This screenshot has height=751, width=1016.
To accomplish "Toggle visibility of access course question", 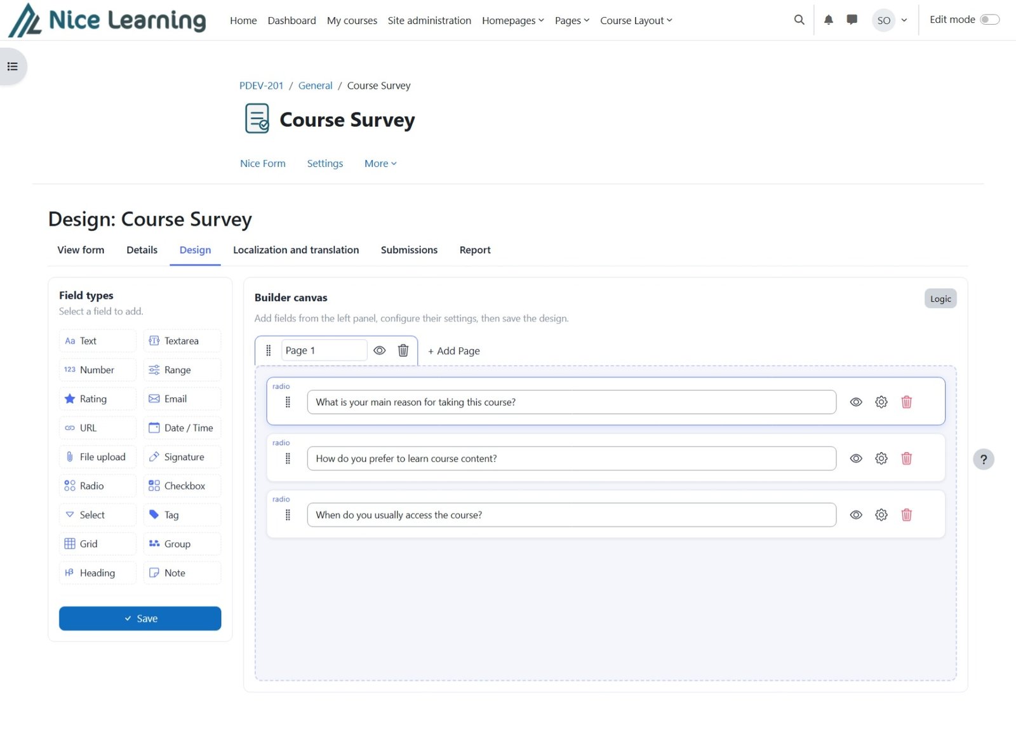I will (x=856, y=515).
